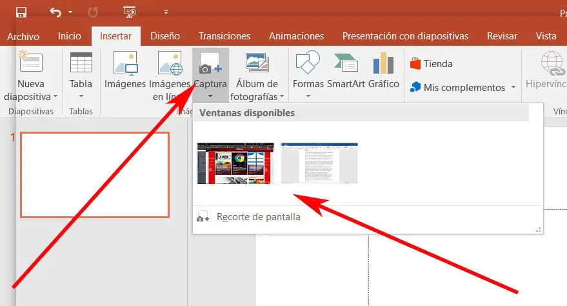Screen dimensions: 567x306
Task: Open Customize Quick Access Toolbar dropdown
Action: click(x=166, y=12)
